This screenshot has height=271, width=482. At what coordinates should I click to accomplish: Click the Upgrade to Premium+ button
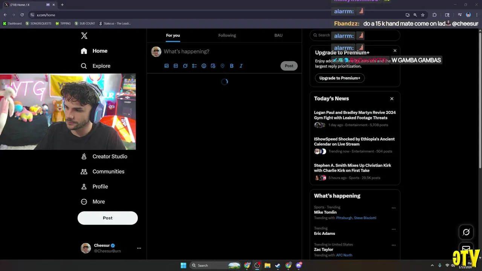[x=340, y=78]
